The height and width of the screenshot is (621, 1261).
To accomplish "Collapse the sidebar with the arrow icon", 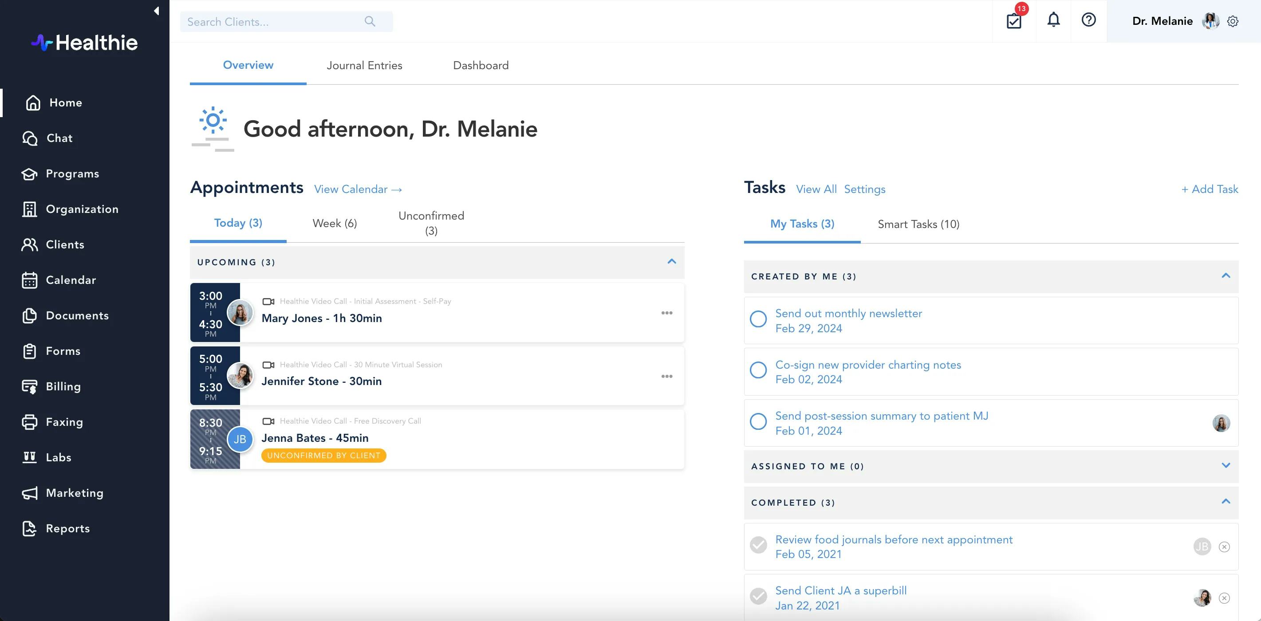I will 157,11.
